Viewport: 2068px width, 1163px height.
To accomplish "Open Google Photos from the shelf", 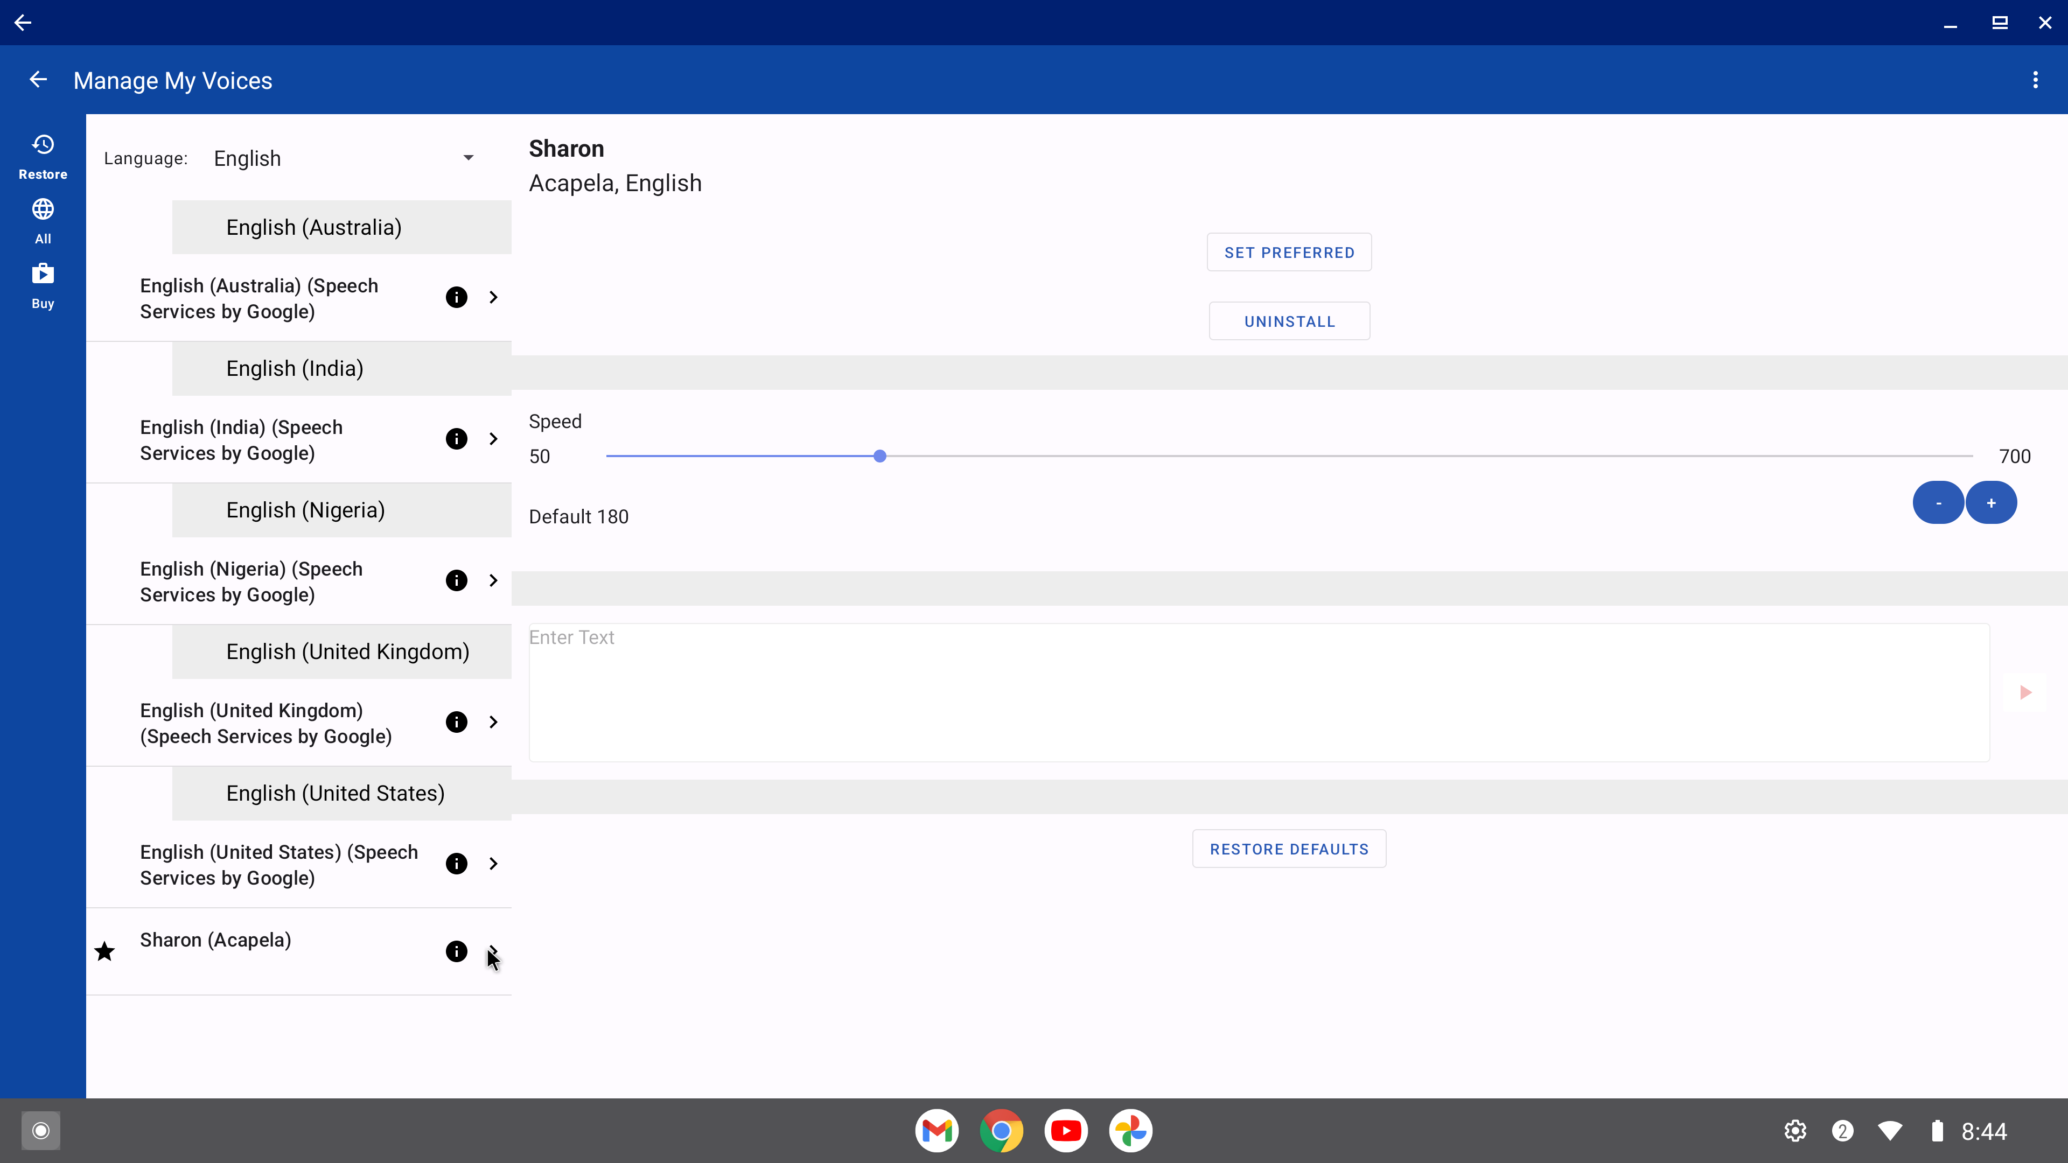I will 1130,1131.
